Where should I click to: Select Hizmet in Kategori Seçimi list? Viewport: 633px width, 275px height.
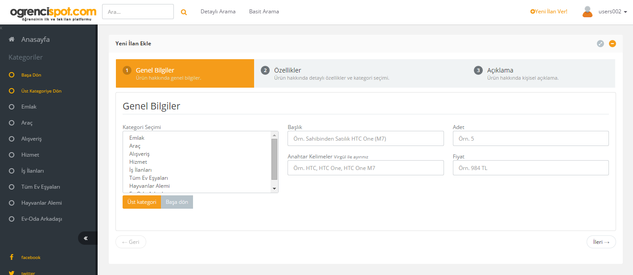click(x=138, y=162)
